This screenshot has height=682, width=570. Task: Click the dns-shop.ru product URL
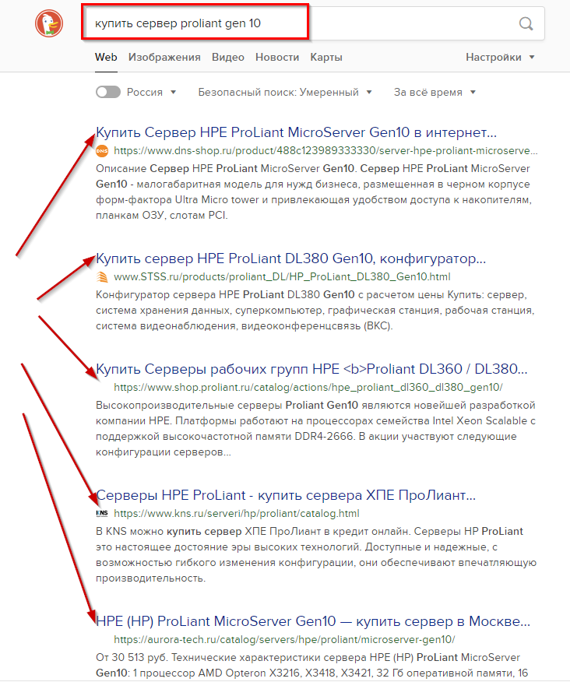[x=326, y=151]
